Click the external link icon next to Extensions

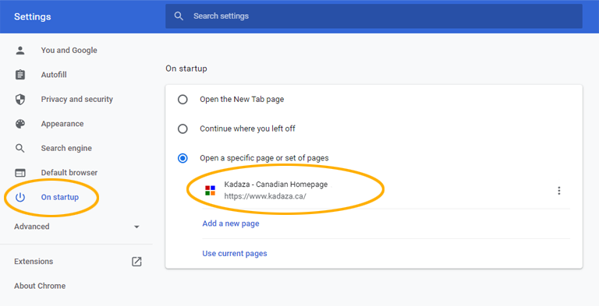(136, 262)
